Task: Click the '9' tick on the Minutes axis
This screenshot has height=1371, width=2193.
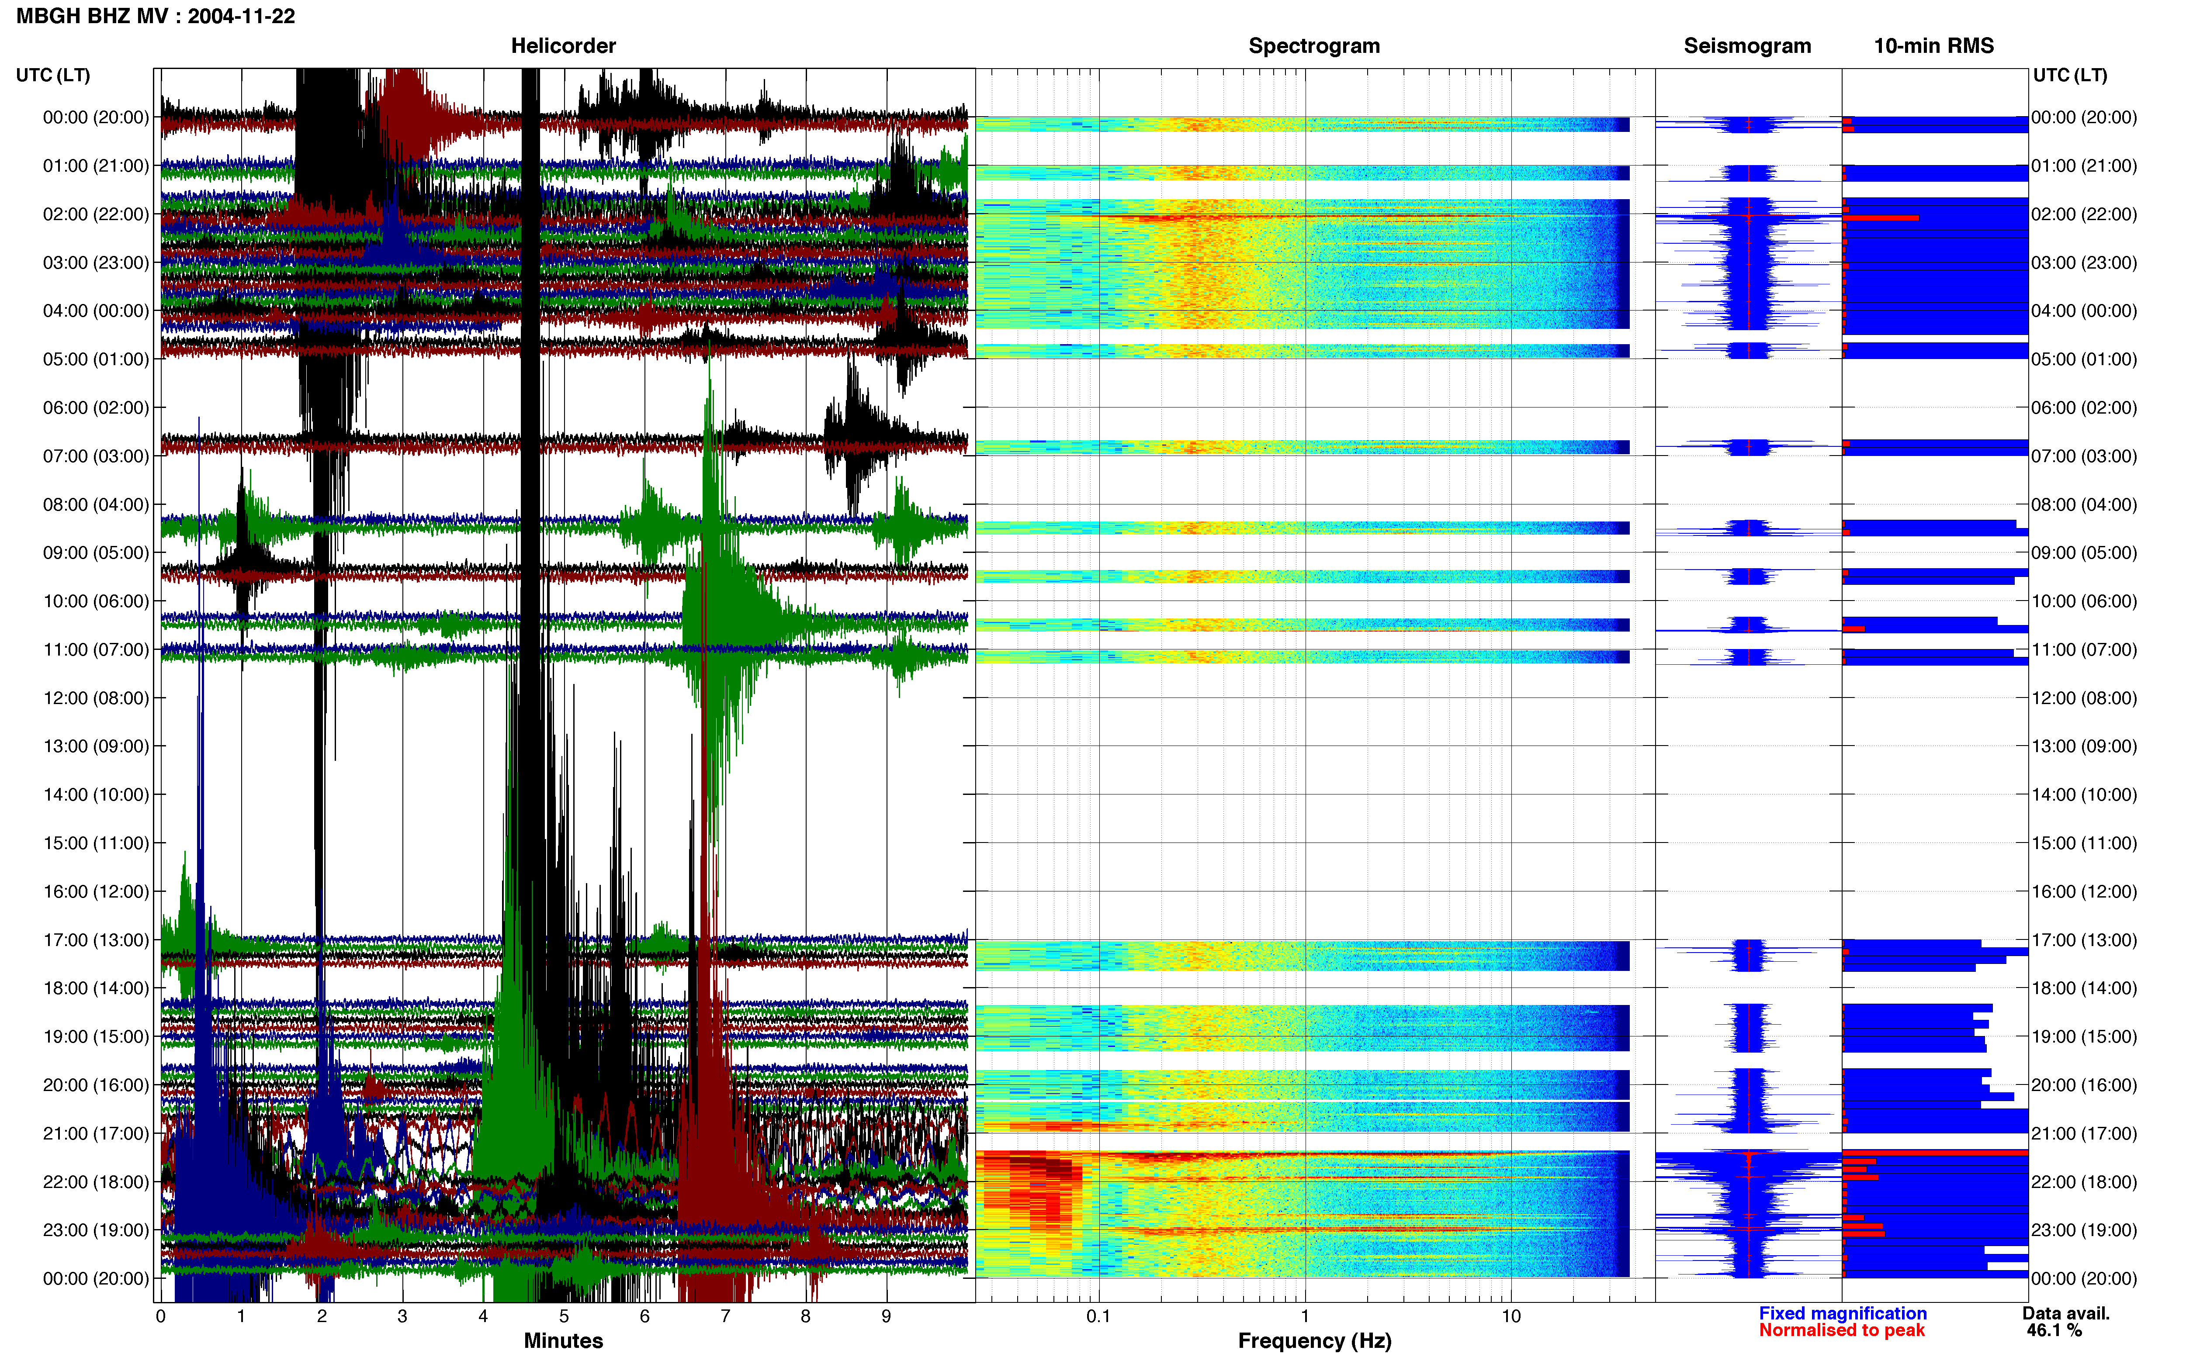Action: click(x=886, y=1316)
